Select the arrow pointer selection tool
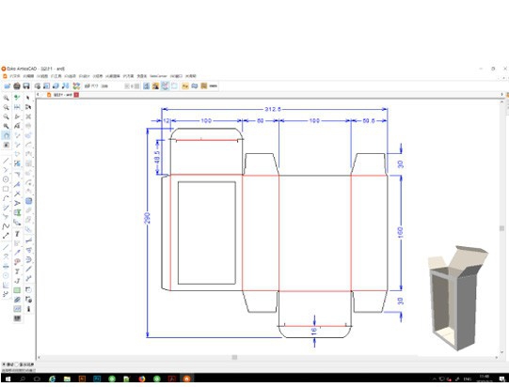Image resolution: width=509 pixels, height=387 pixels. pyautogui.click(x=28, y=98)
